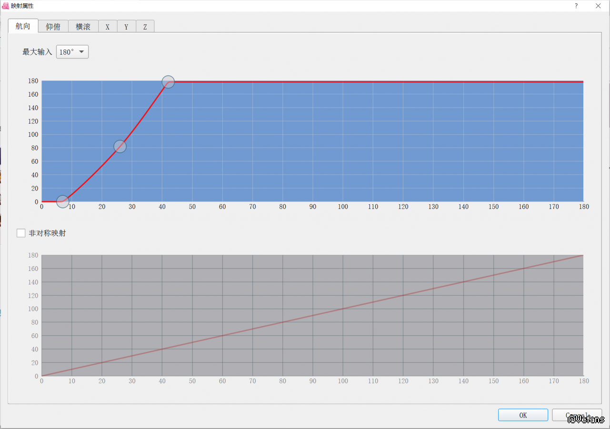
Task: Switch to the 横滚 tab
Action: coord(83,27)
